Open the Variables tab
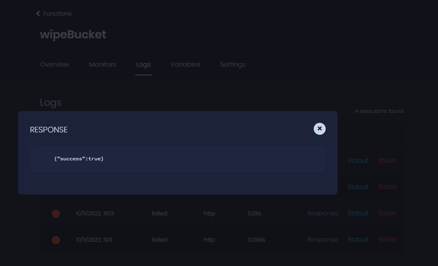The width and height of the screenshot is (438, 266). point(185,65)
